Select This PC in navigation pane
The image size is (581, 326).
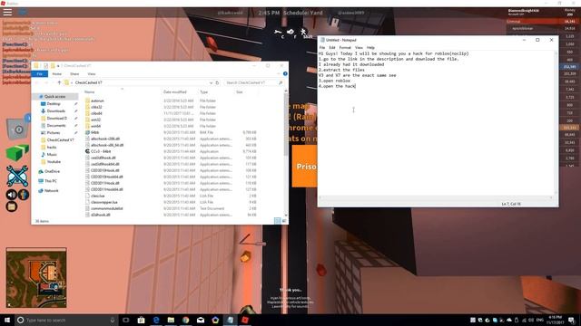[51, 181]
